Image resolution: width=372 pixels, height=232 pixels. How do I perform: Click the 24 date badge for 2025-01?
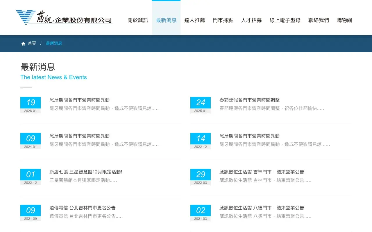pos(201,103)
